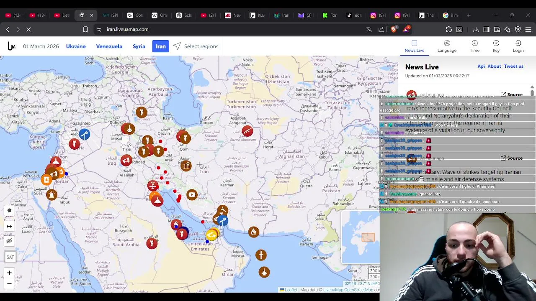Open the News Live tab
This screenshot has height=301, width=536.
click(x=415, y=46)
